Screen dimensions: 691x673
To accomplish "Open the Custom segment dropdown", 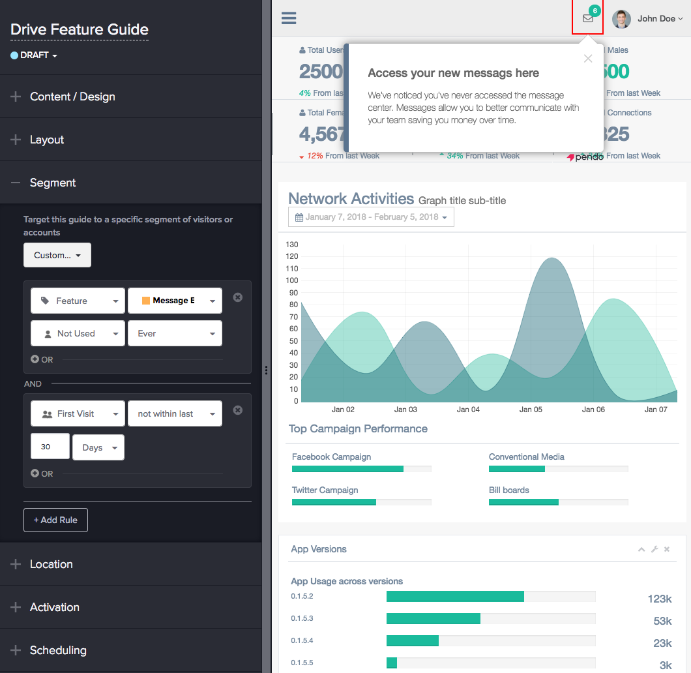I will coord(57,255).
